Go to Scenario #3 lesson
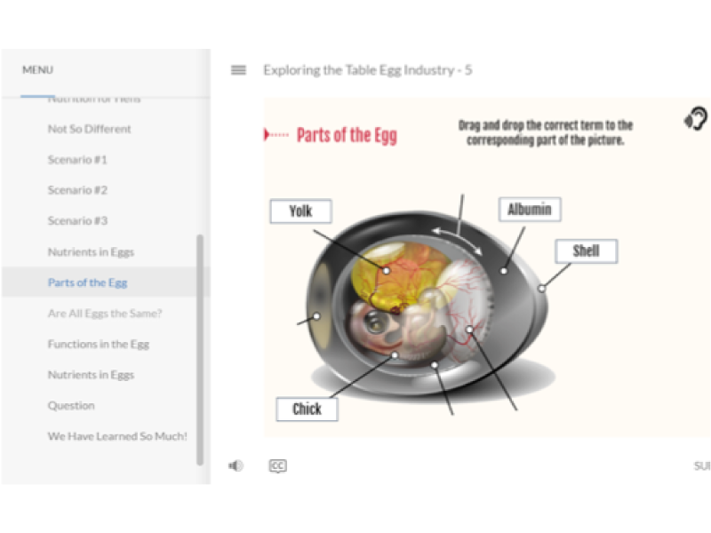The image size is (711, 533). [x=77, y=220]
